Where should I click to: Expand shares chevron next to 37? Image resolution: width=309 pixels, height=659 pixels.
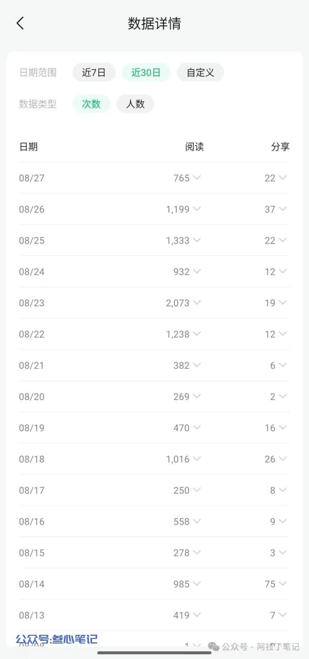pyautogui.click(x=282, y=209)
